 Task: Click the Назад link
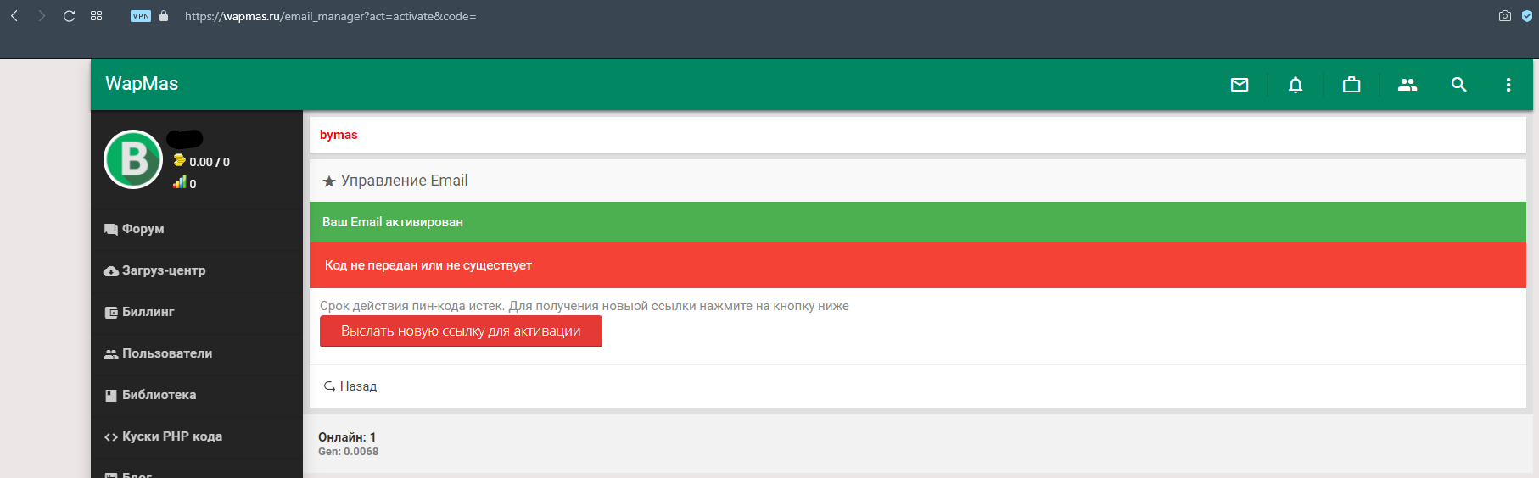coord(357,386)
